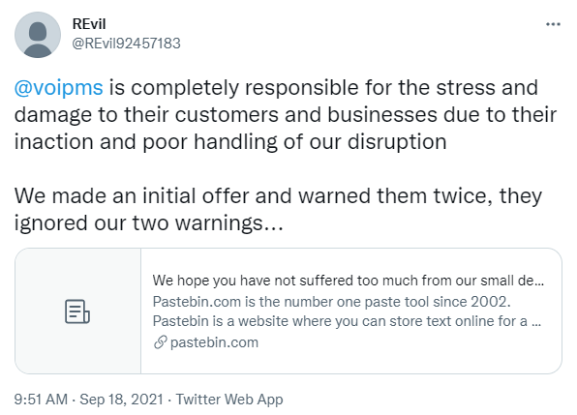Open the pastebin.com domain link

(x=214, y=342)
